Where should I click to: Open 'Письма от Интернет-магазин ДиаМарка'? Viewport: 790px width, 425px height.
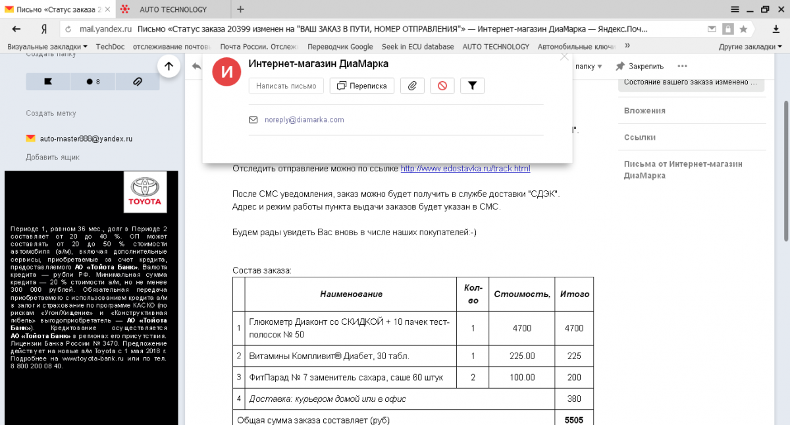[x=683, y=170]
